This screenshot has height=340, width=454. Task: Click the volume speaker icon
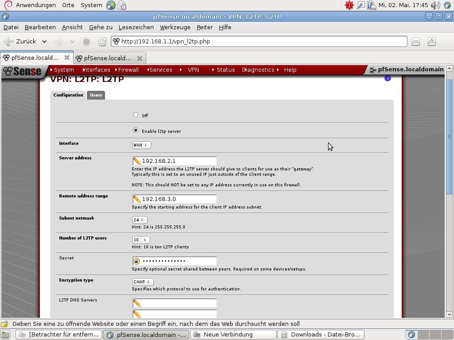[x=435, y=5]
